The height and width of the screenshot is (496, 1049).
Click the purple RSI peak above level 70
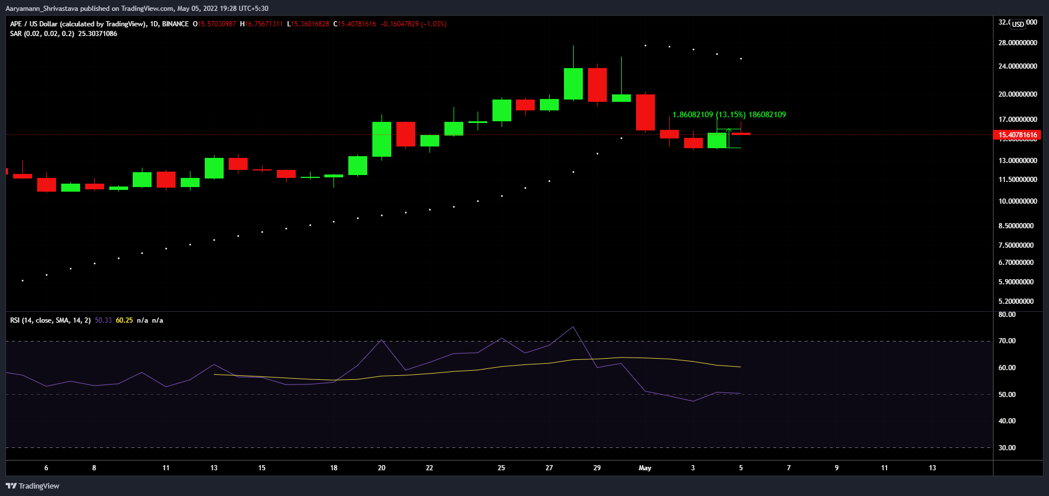pyautogui.click(x=573, y=327)
